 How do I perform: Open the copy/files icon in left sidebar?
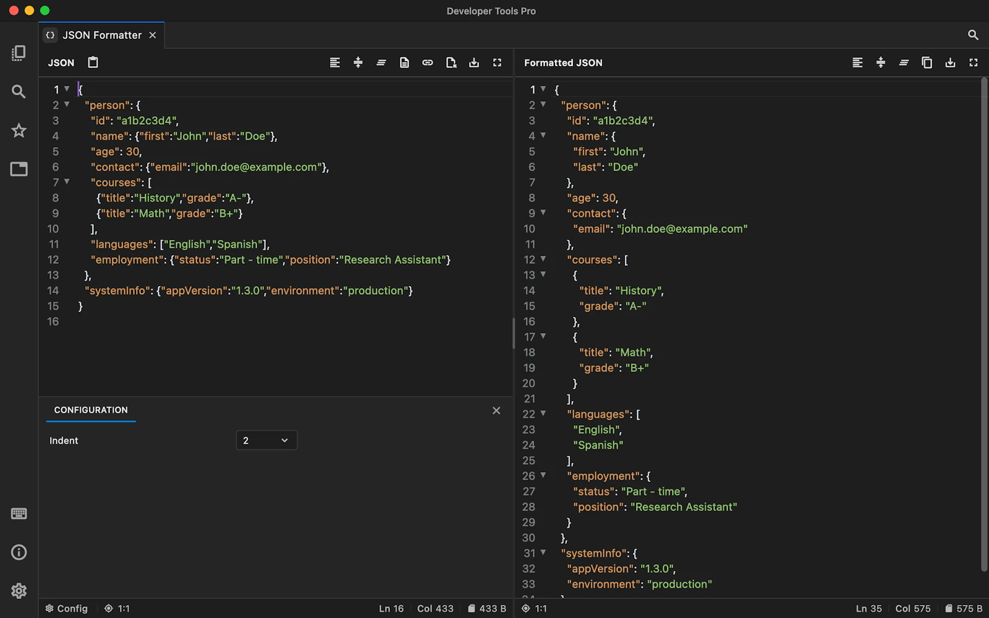pos(19,53)
